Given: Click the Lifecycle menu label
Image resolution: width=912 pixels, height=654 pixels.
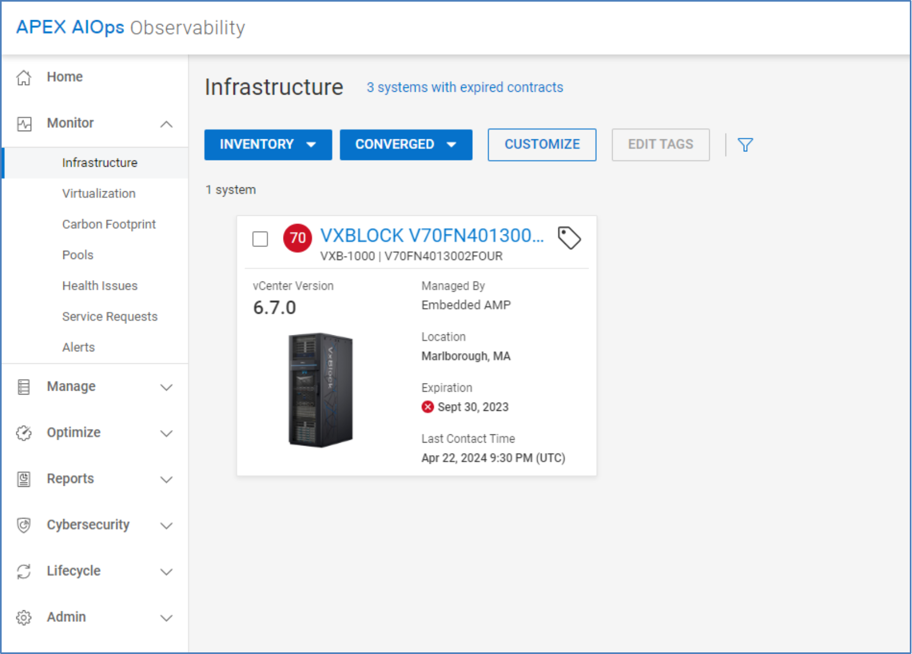Looking at the screenshot, I should pyautogui.click(x=74, y=571).
